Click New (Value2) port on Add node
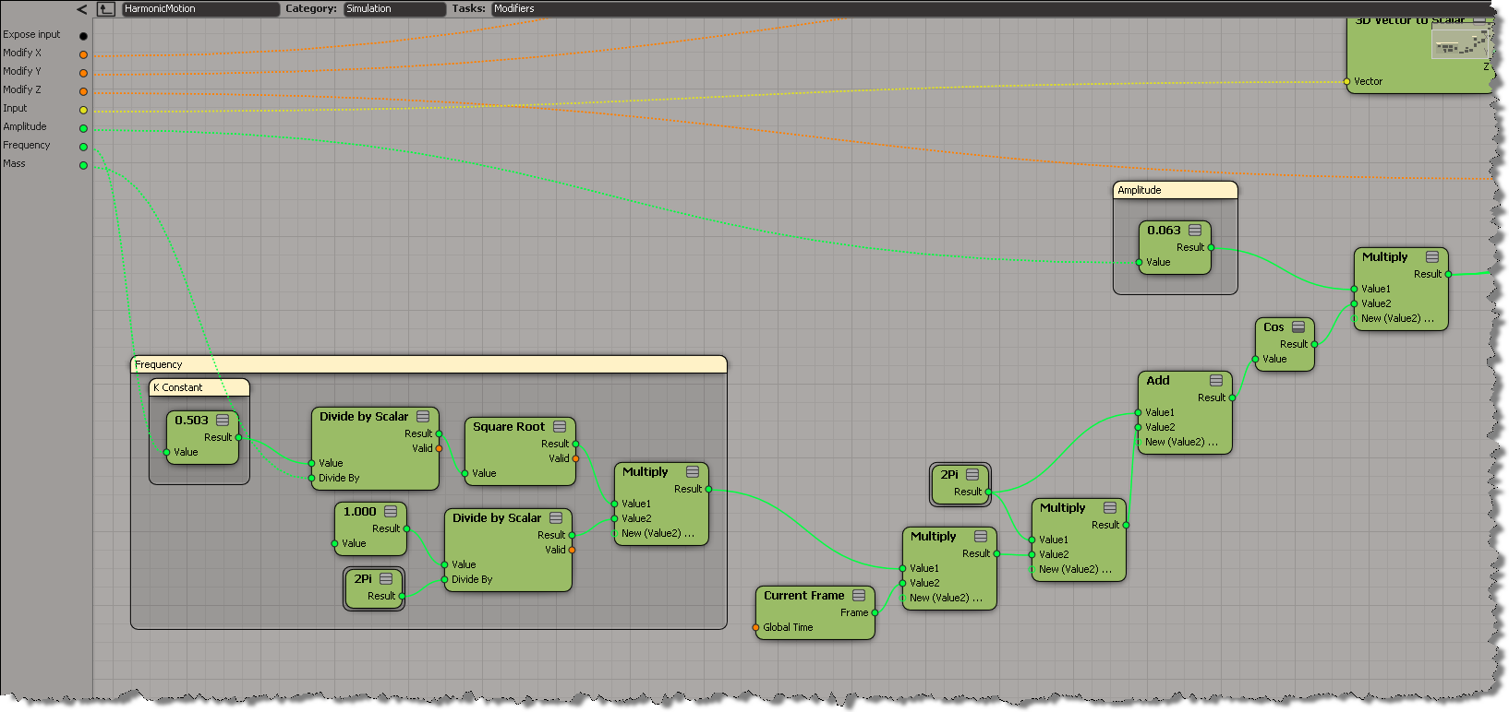 tap(1138, 443)
